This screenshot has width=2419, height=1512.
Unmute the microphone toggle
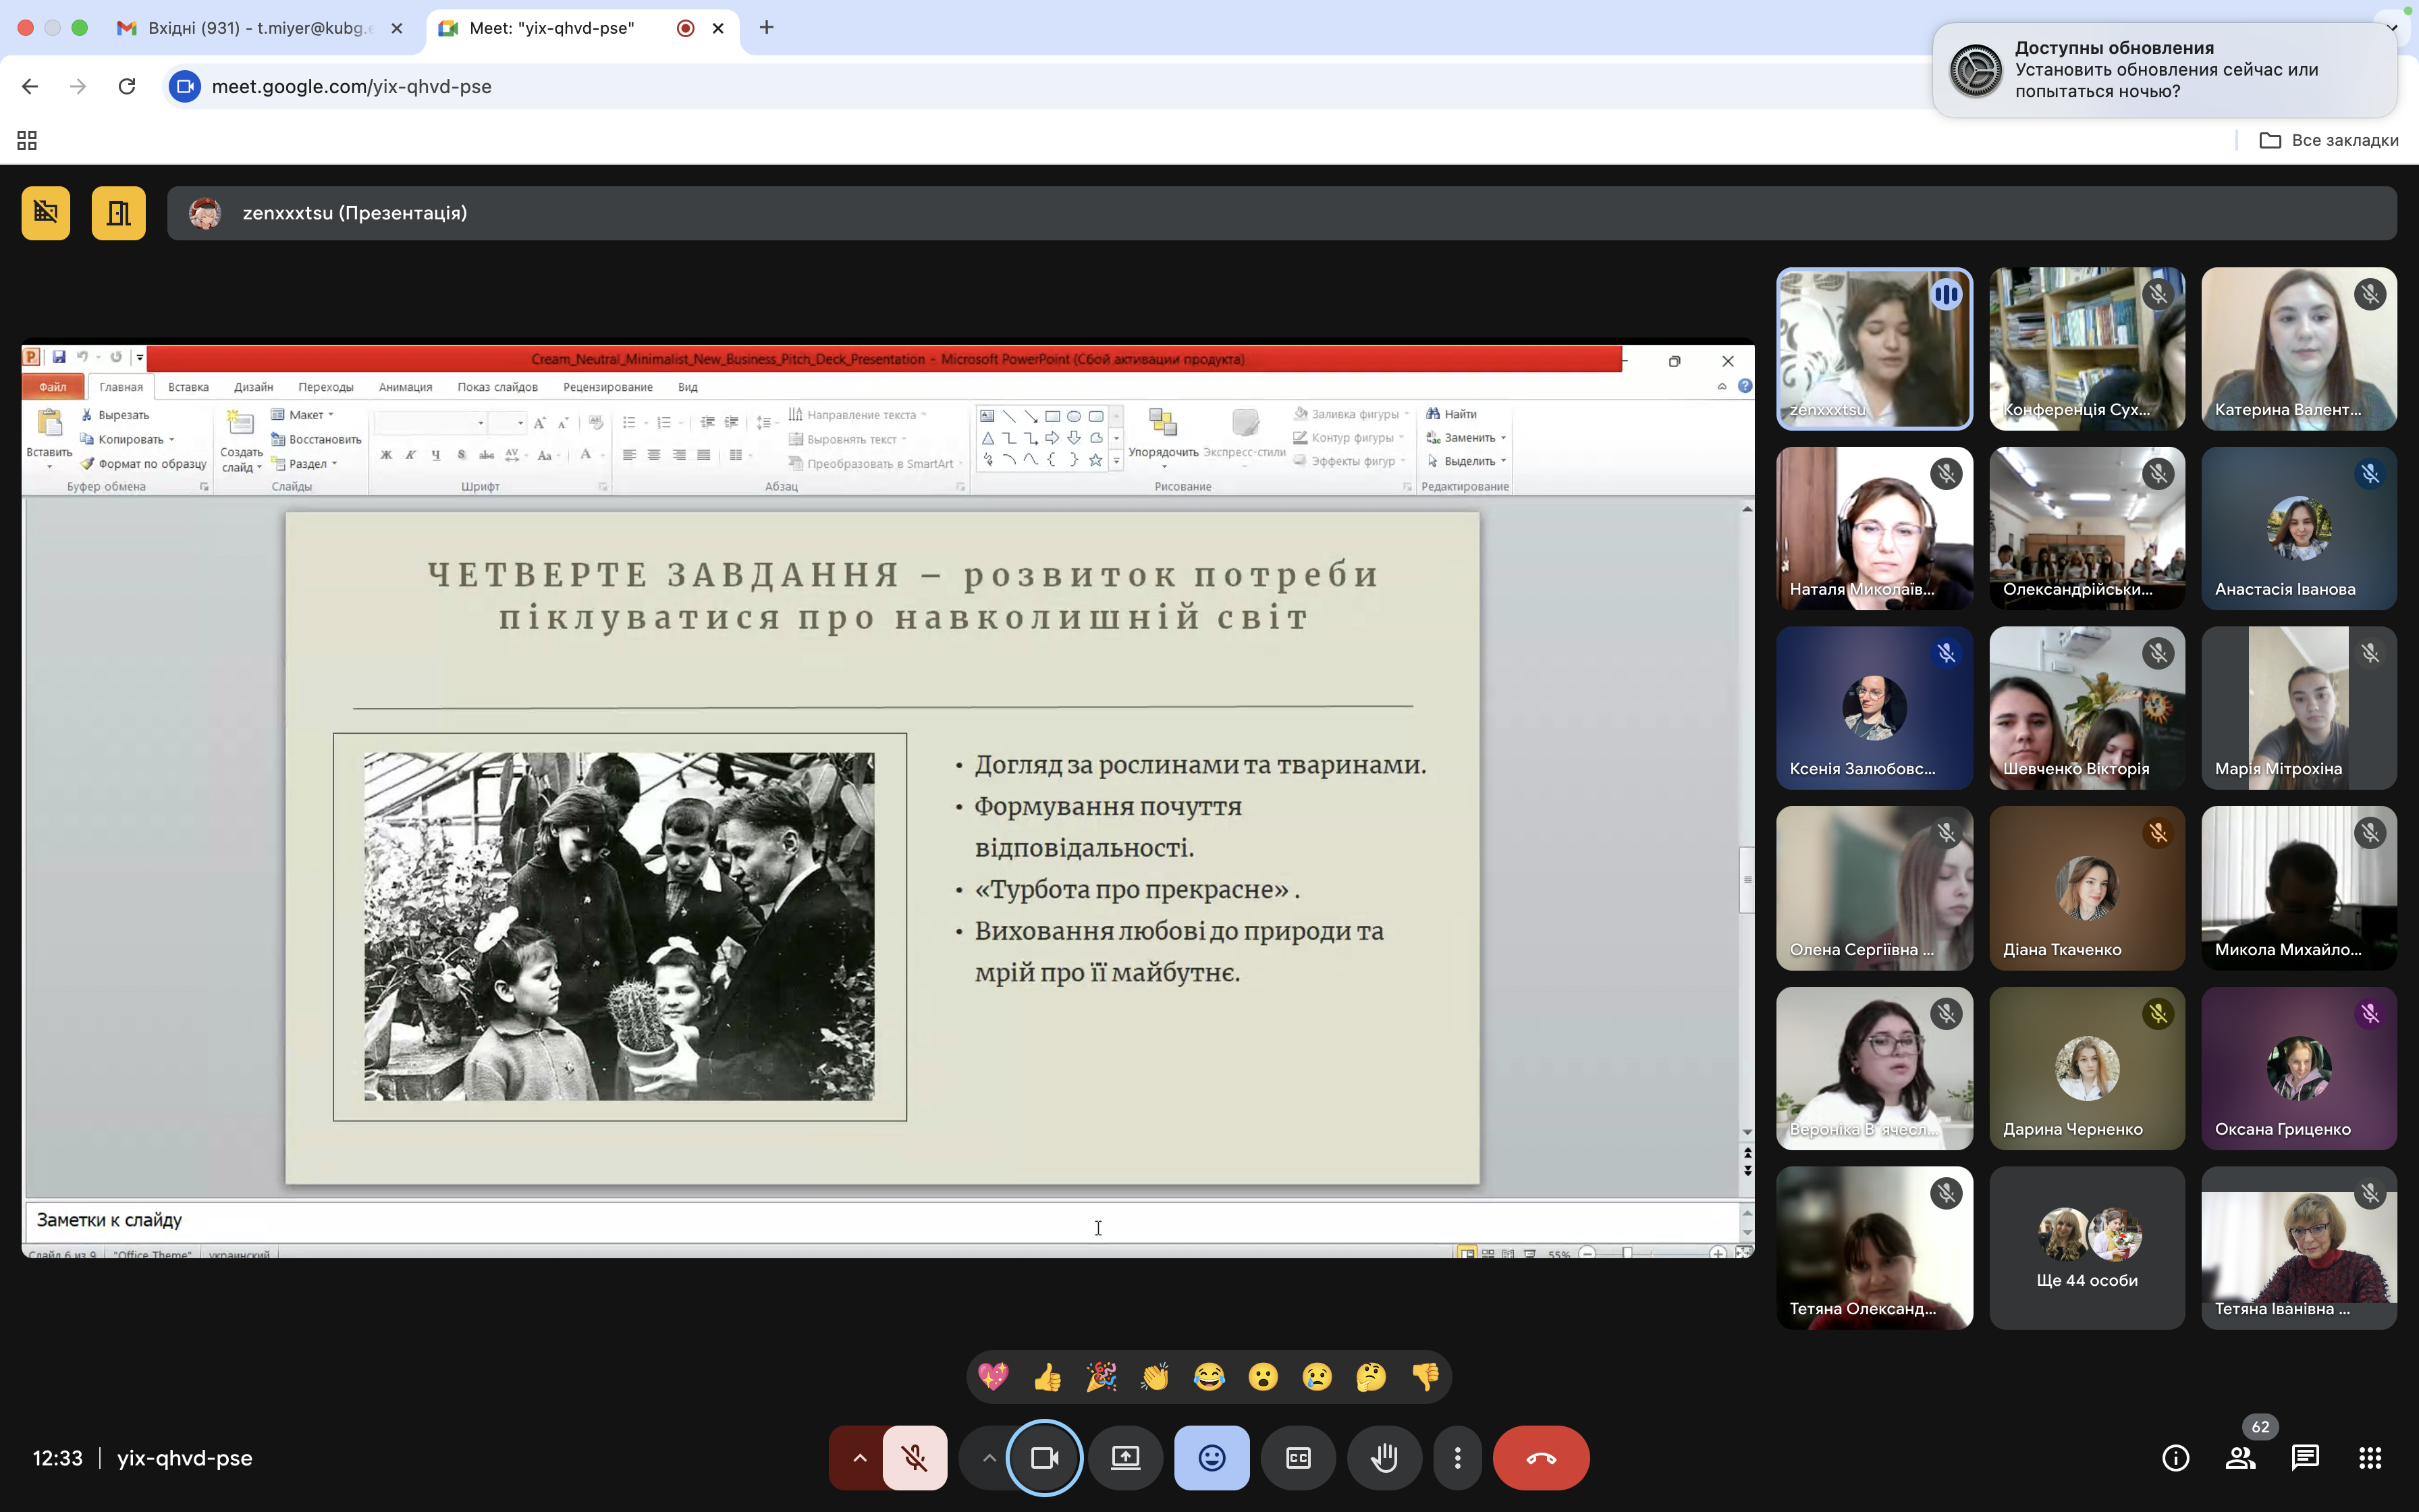pyautogui.click(x=915, y=1458)
